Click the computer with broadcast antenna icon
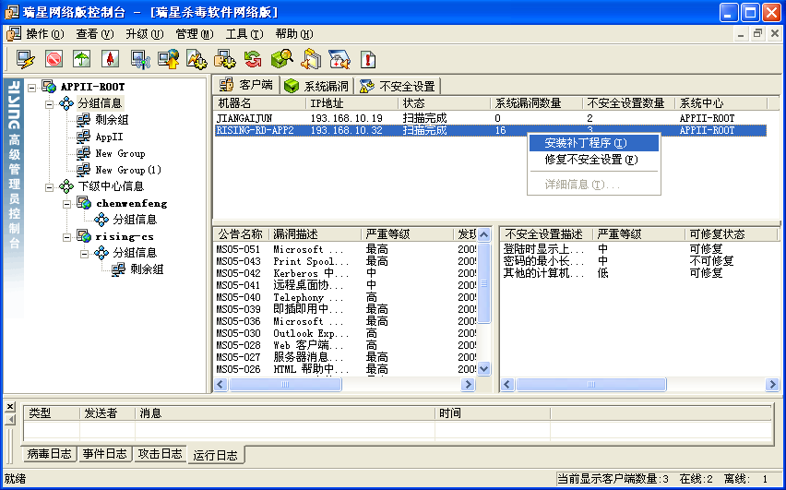 (140, 59)
